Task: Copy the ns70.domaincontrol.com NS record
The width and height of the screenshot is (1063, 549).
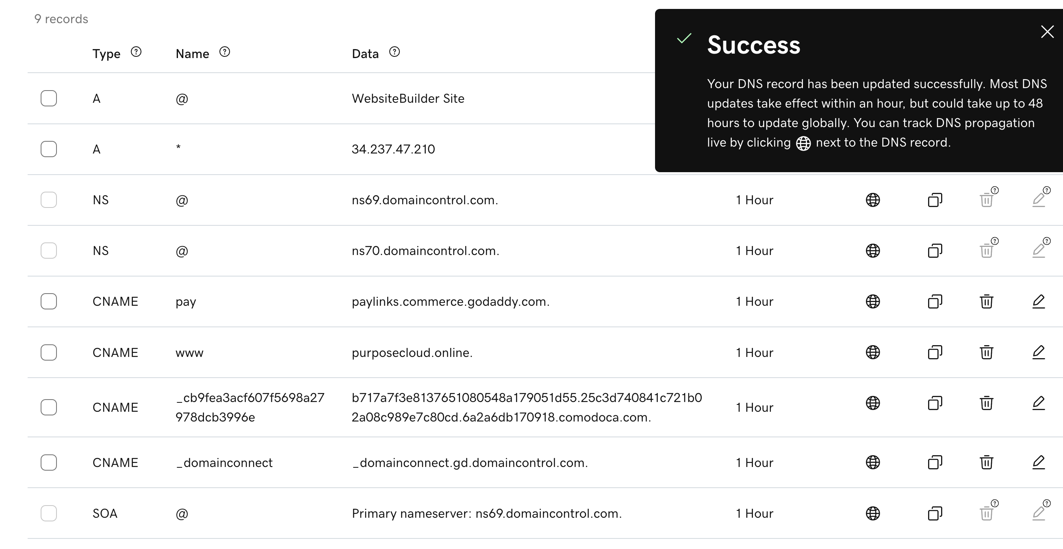Action: coord(935,251)
